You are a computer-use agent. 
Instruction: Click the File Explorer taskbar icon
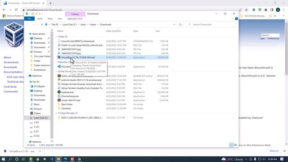(58, 159)
